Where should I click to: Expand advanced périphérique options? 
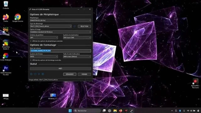click(x=46, y=41)
